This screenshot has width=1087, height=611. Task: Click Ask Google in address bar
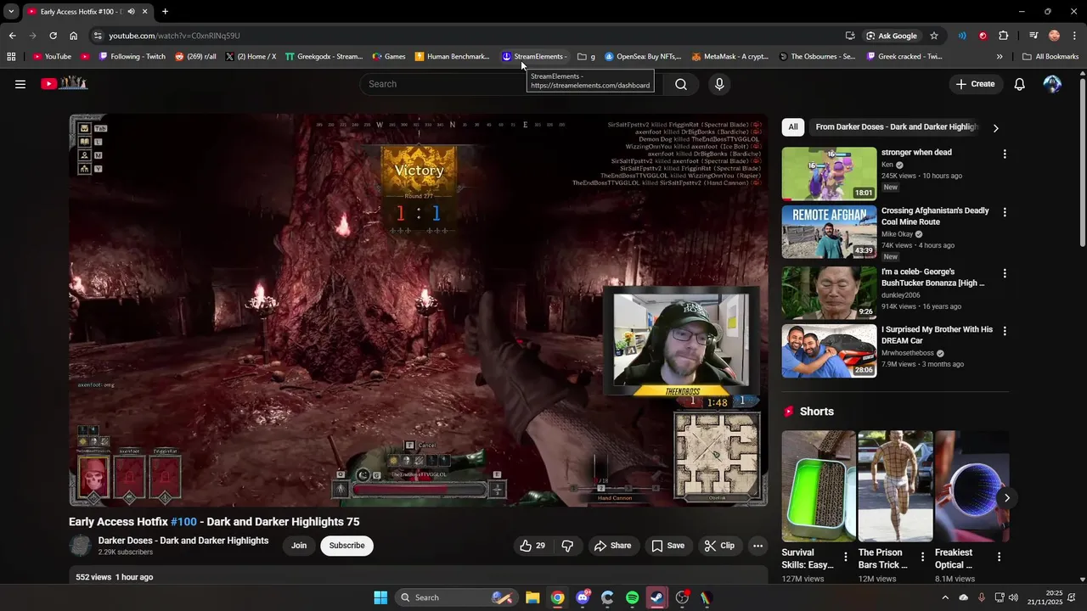click(x=891, y=36)
